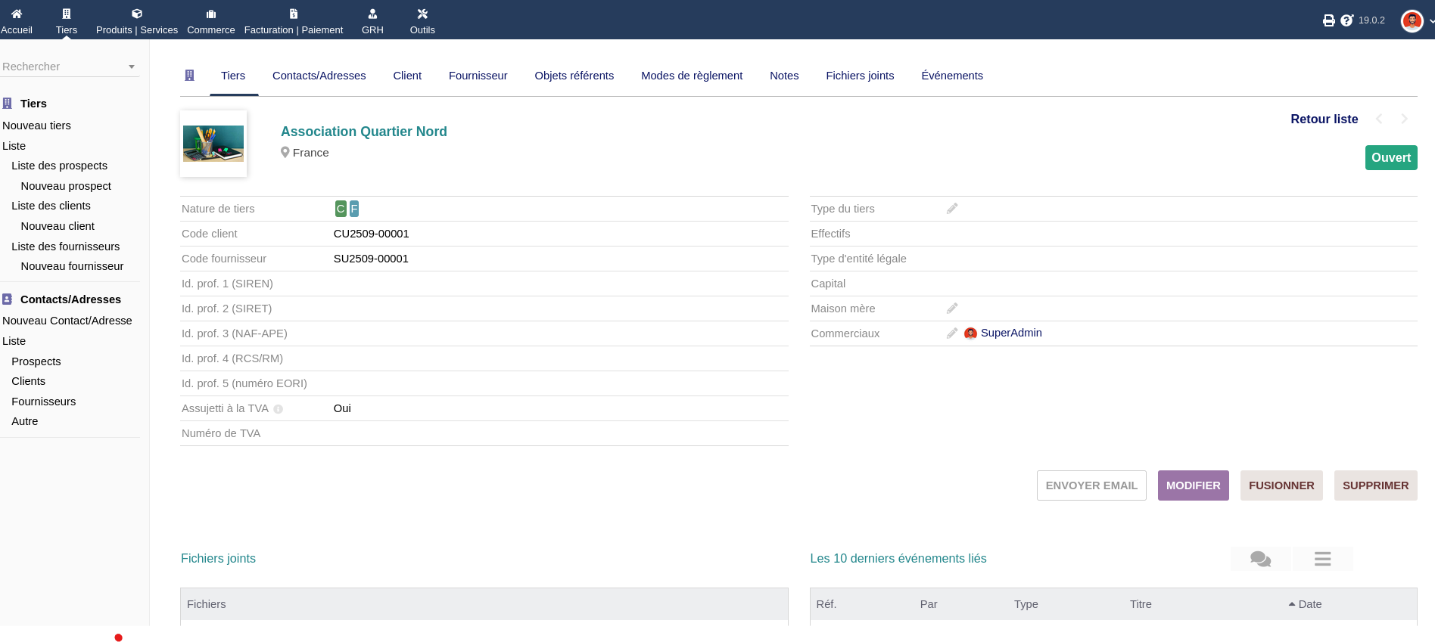Image resolution: width=1435 pixels, height=642 pixels.
Task: Click the SUPPRIMER button
Action: pos(1375,485)
